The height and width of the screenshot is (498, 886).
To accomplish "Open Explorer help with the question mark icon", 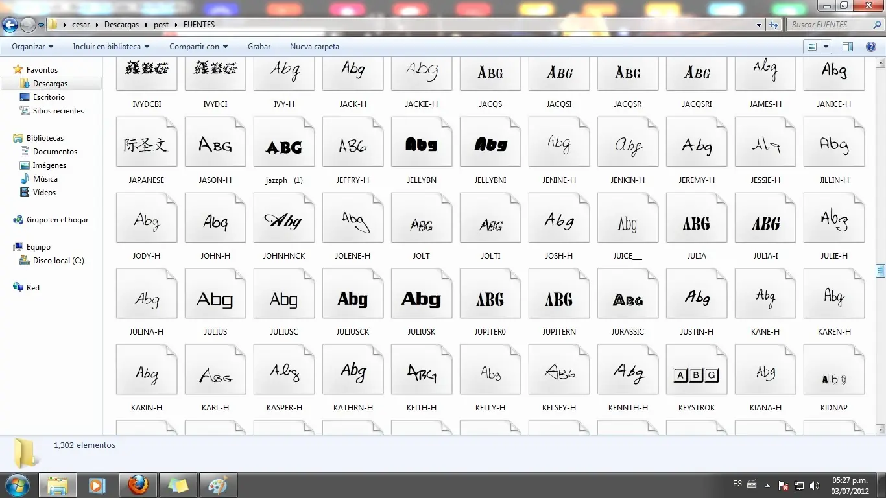I will tap(871, 47).
